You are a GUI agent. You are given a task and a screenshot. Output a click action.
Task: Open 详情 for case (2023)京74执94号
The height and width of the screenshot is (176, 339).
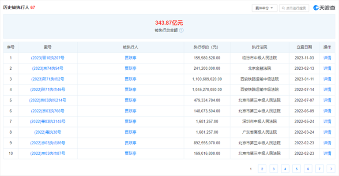327,68
